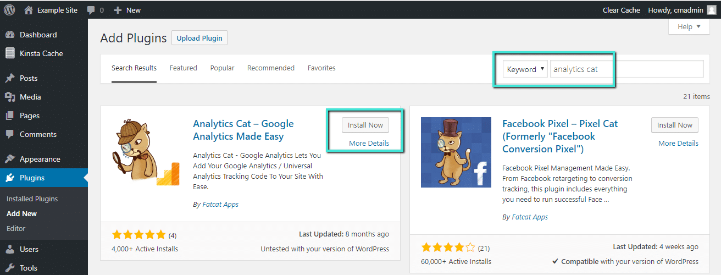Open Kinsta Cache in the sidebar

pyautogui.click(x=41, y=53)
